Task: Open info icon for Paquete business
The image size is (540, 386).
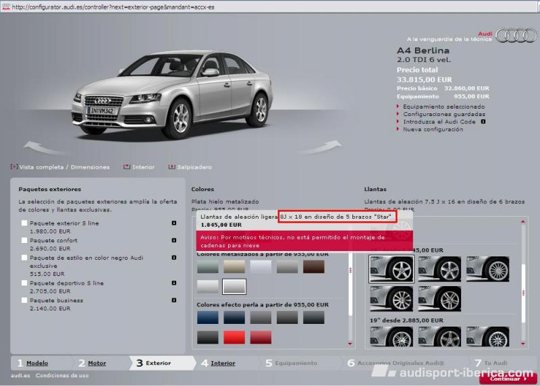Action: [174, 300]
